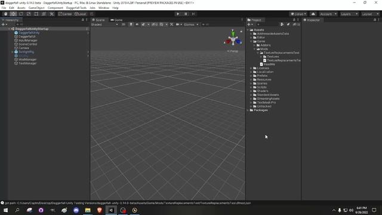The height and width of the screenshot is (215, 382).
Task: Toggle hidden packages visibility in Project
Action: [x=296, y=24]
